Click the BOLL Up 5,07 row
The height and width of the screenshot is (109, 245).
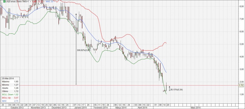click(x=10, y=98)
